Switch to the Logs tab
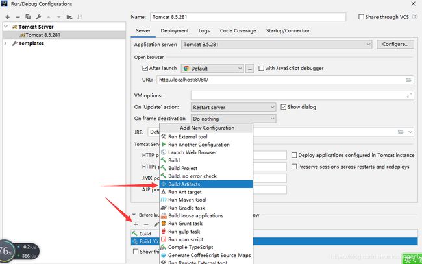Viewport: 422px width, 264px height. click(x=204, y=30)
